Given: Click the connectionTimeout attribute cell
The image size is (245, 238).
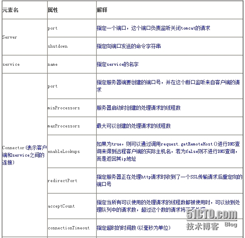Looking at the screenshot, I should (x=72, y=228).
